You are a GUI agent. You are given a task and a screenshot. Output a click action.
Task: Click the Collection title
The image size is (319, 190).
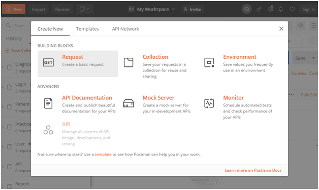tap(155, 57)
